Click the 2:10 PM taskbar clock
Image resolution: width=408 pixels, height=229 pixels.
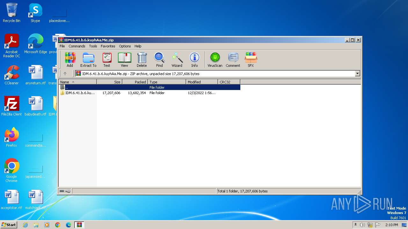coord(391,225)
